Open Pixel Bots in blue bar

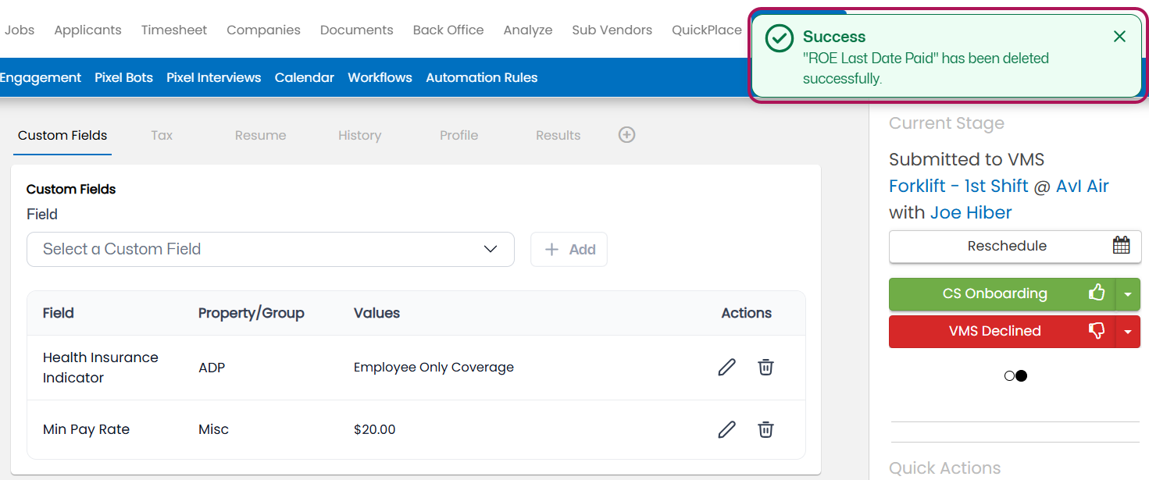(123, 77)
